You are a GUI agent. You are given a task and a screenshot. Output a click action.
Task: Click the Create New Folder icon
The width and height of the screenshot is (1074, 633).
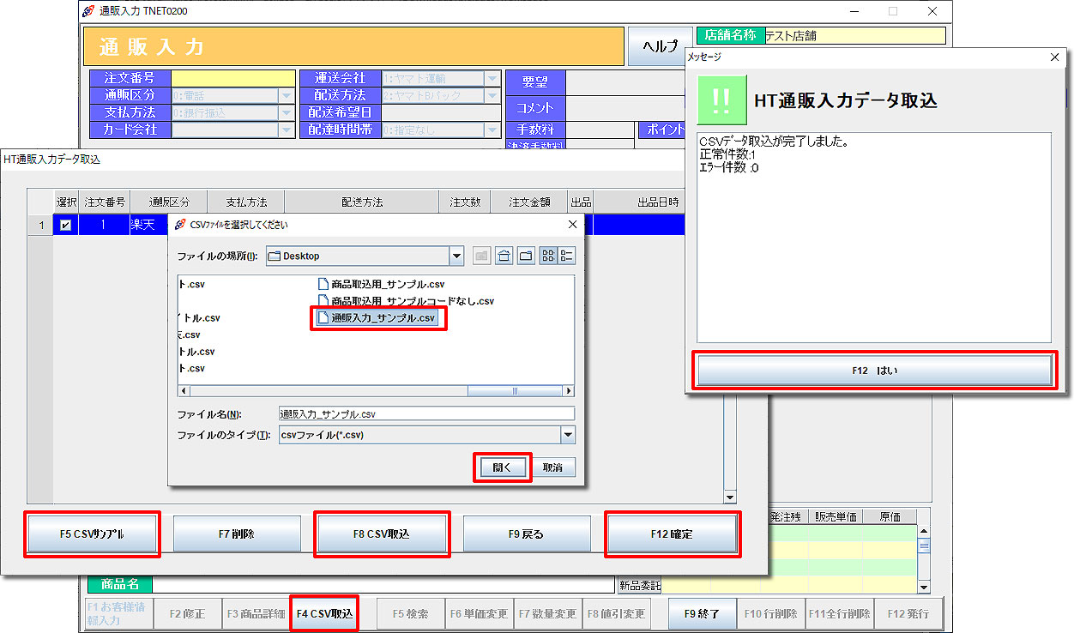[x=526, y=255]
